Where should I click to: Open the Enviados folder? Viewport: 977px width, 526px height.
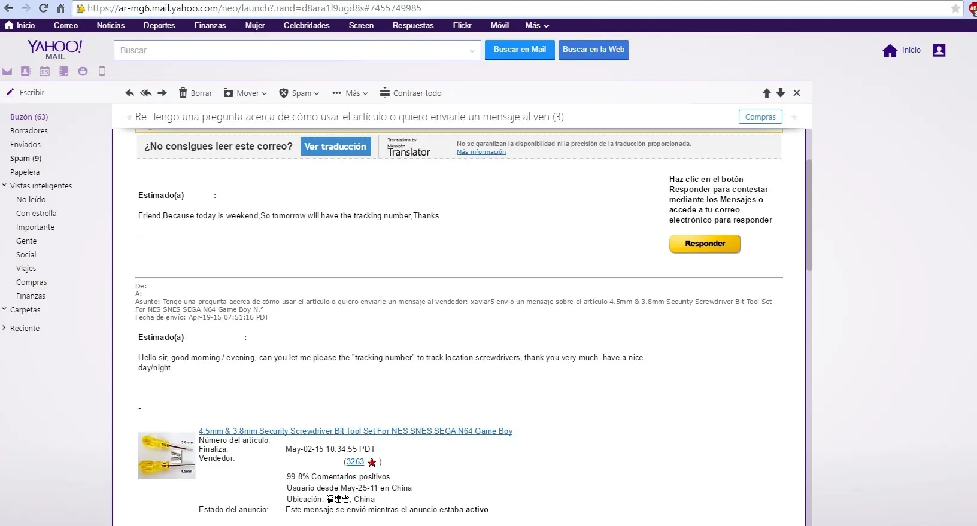point(25,144)
